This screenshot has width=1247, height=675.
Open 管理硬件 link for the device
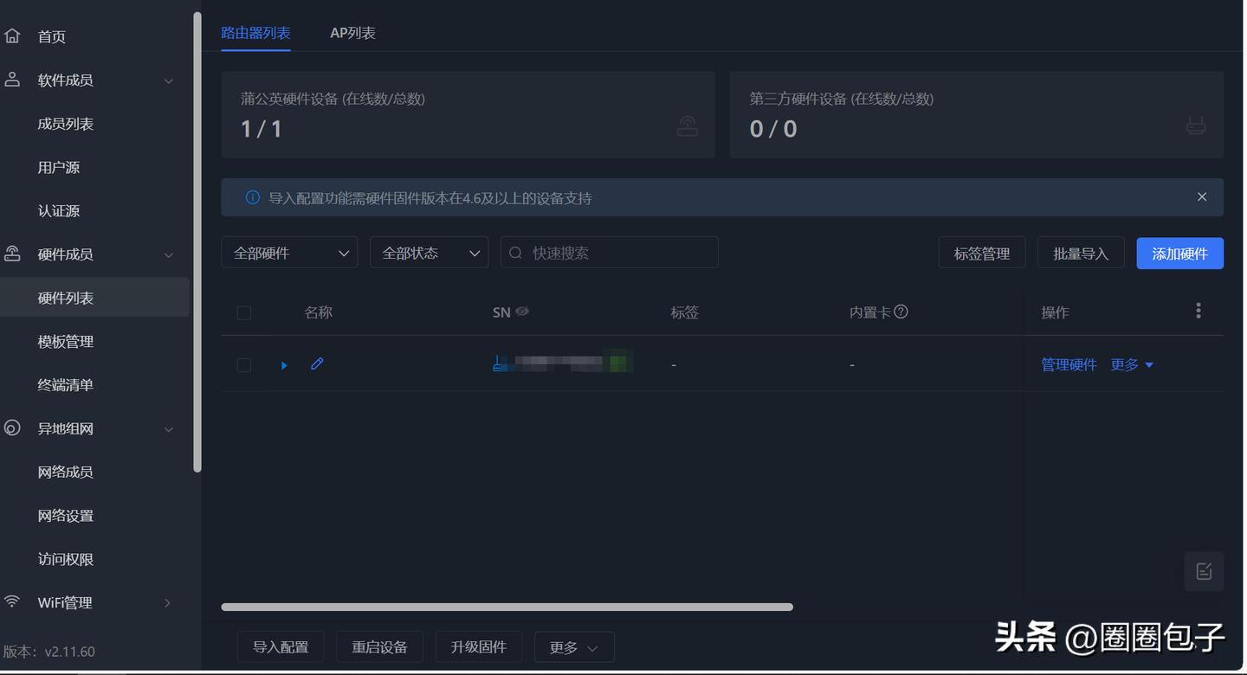click(x=1069, y=364)
